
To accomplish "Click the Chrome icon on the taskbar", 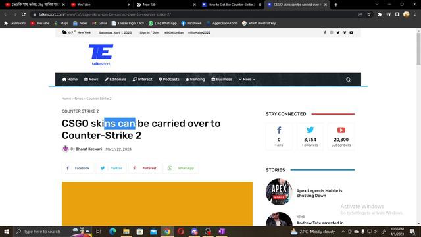I will point(167,231).
